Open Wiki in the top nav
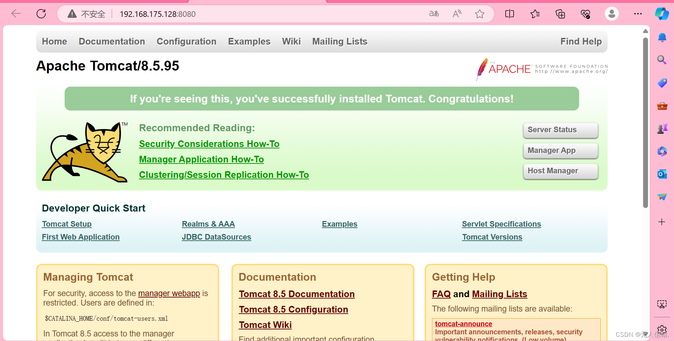Screen dimensions: 674x341 [x=291, y=41]
